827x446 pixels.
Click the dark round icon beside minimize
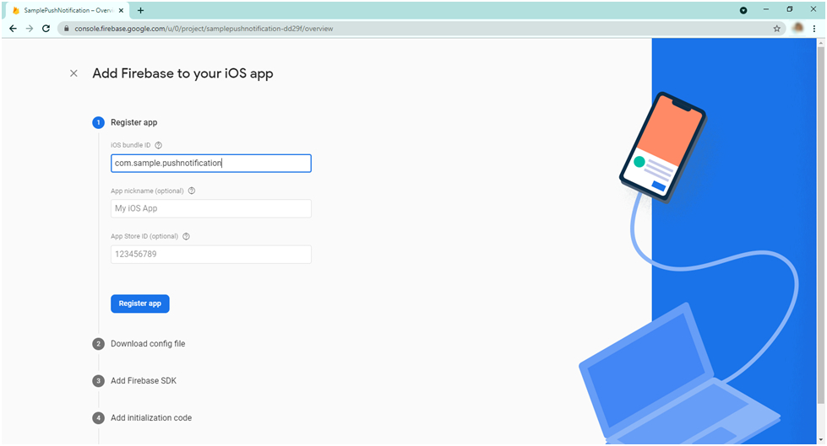[743, 10]
